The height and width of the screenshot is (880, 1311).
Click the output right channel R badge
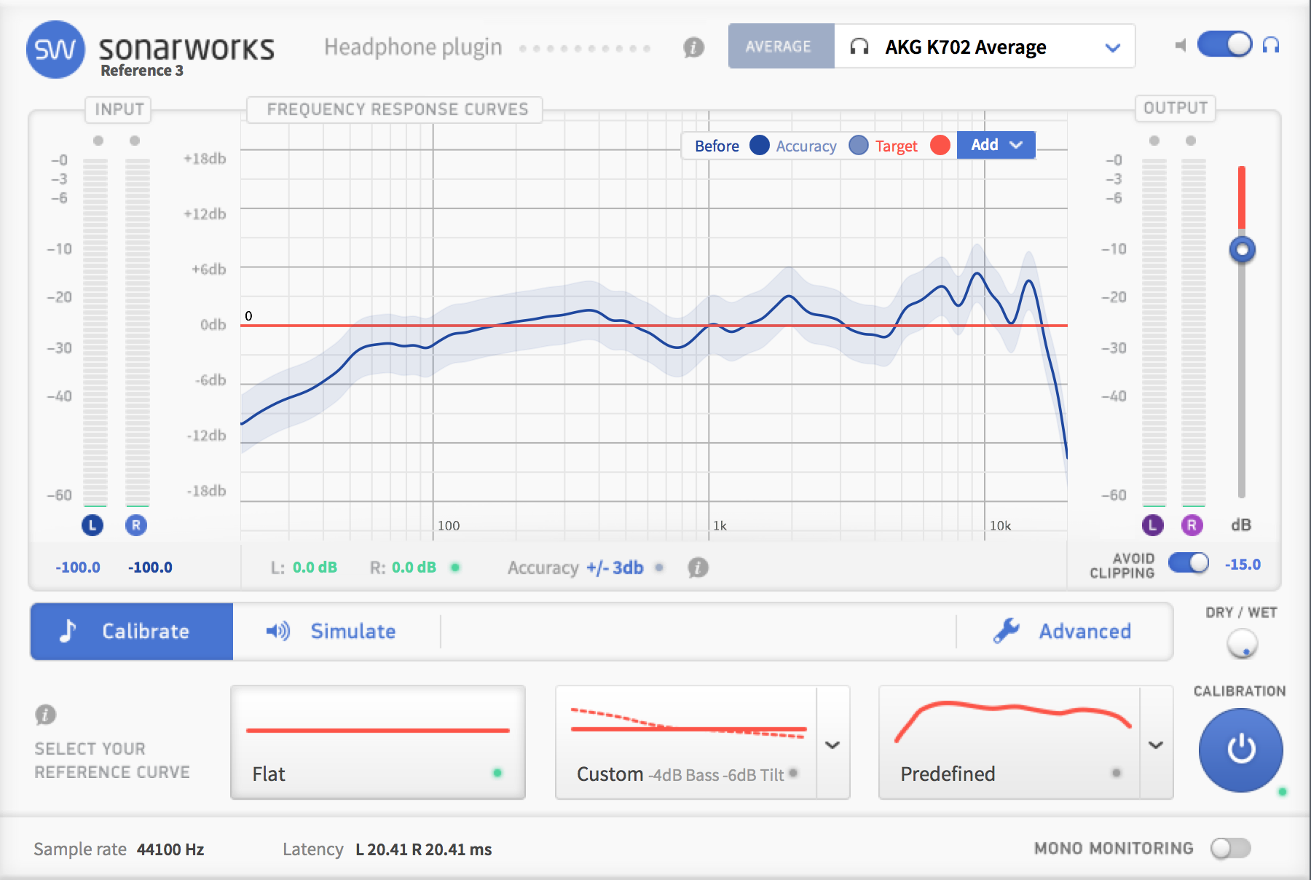1192,525
